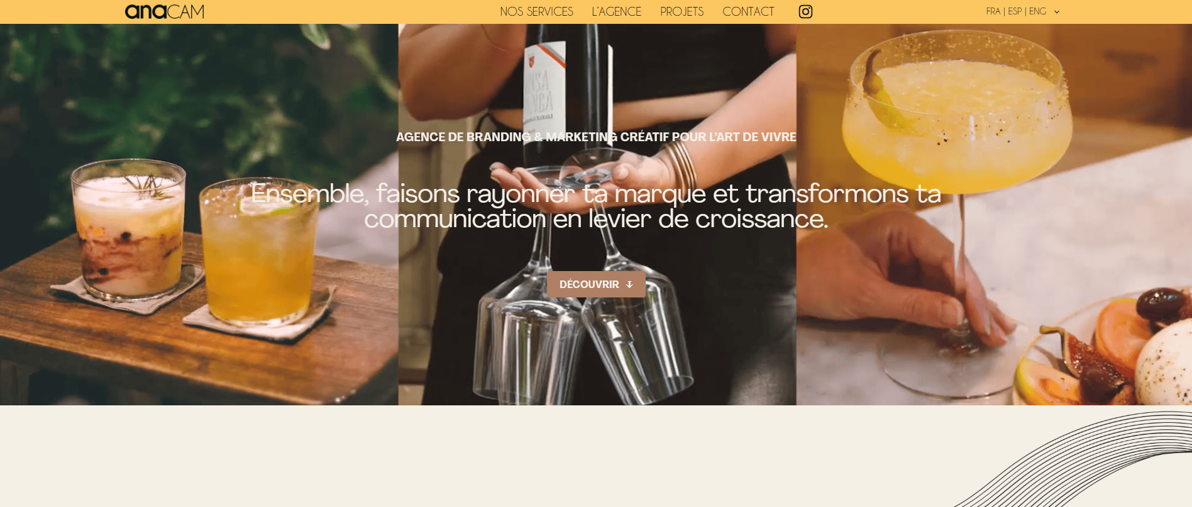Screen dimensions: 1192x507
Task: Click the down arrow inside the DÉCOUVRIR button
Action: point(629,285)
